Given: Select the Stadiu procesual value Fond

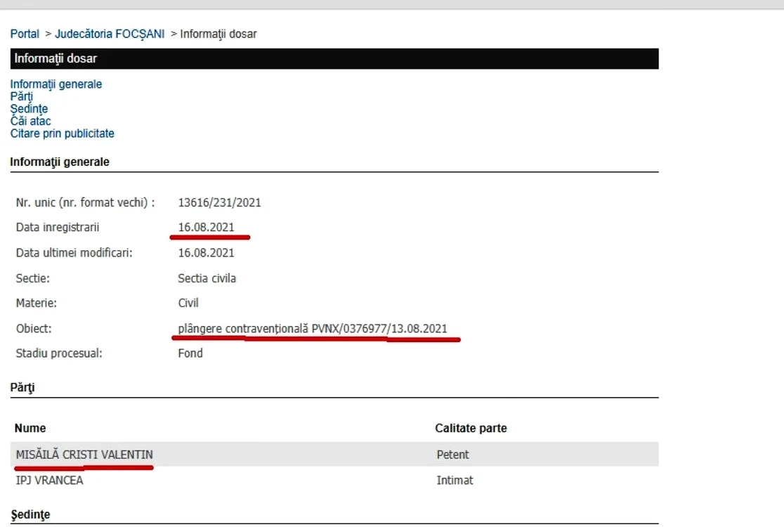Looking at the screenshot, I should (x=190, y=353).
